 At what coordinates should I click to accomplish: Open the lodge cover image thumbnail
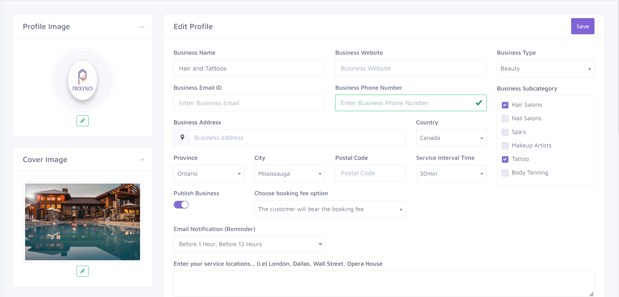click(83, 222)
